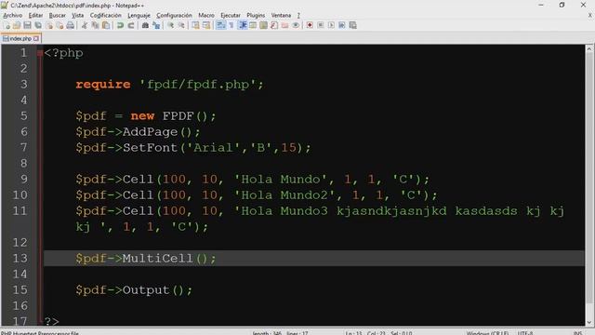
Task: Click 'Output' on line 15
Action: tap(146, 290)
